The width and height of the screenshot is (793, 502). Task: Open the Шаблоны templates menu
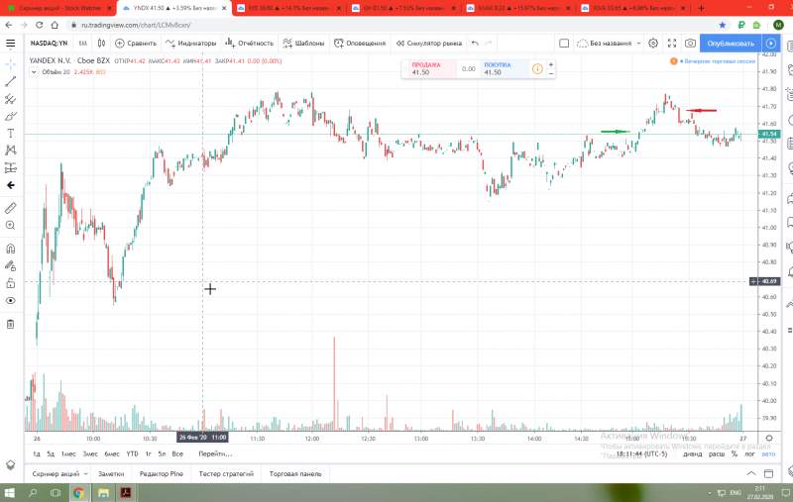303,44
